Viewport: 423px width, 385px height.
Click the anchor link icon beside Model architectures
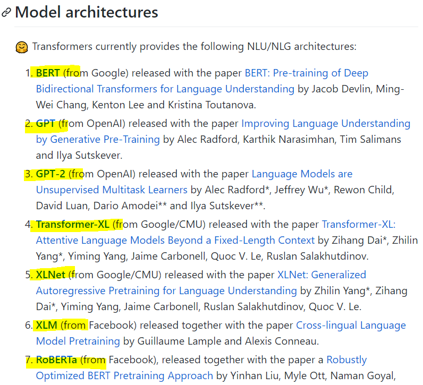(6, 12)
